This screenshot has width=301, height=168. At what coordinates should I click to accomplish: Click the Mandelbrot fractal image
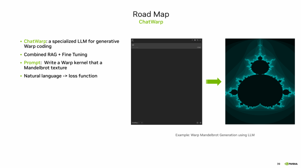click(260, 81)
